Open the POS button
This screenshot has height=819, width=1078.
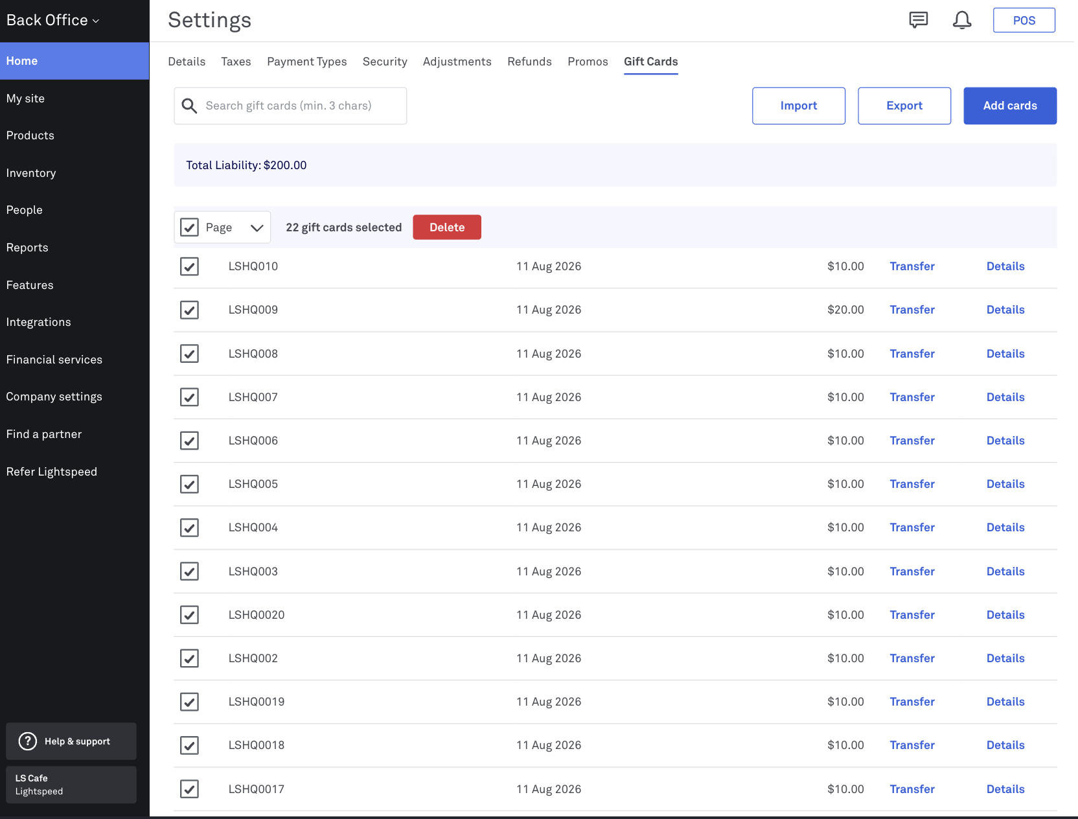(1024, 20)
